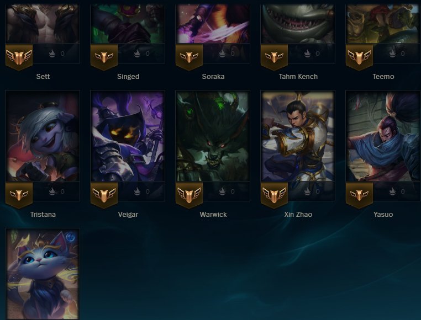
Task: Open the Xin Zhao champion card
Action: click(298, 136)
